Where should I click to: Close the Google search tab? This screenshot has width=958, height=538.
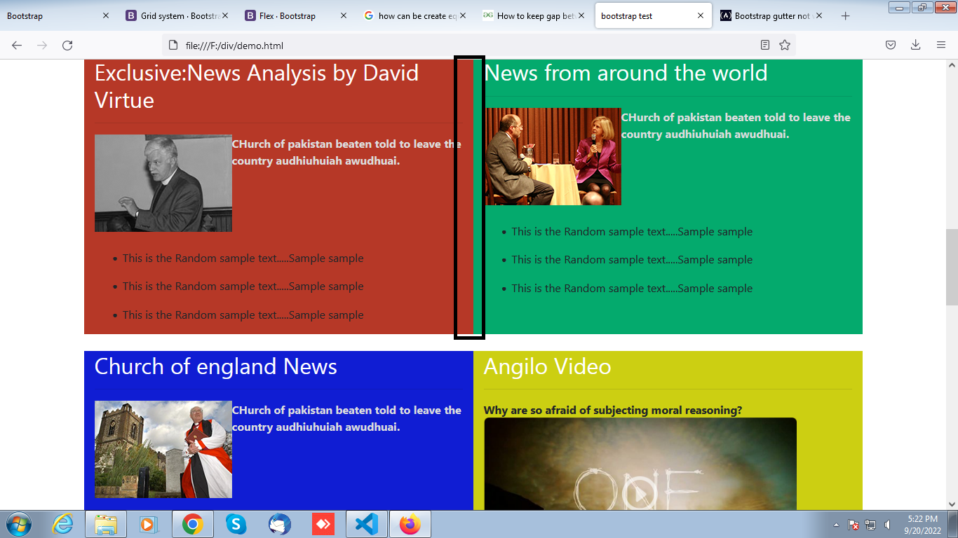click(463, 16)
